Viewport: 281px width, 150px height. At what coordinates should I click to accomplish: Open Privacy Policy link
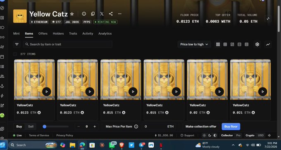(x=64, y=135)
